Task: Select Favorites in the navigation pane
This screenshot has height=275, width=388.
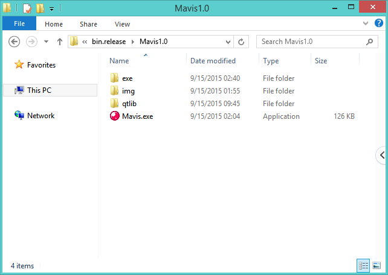Action: coord(41,65)
